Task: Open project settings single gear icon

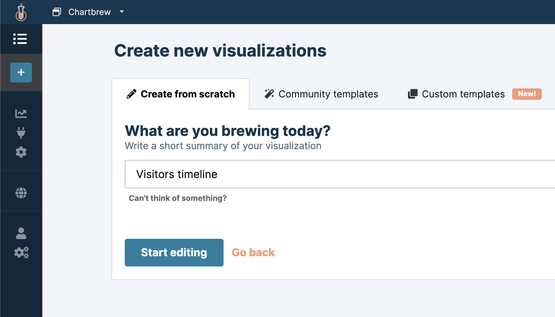Action: (21, 152)
